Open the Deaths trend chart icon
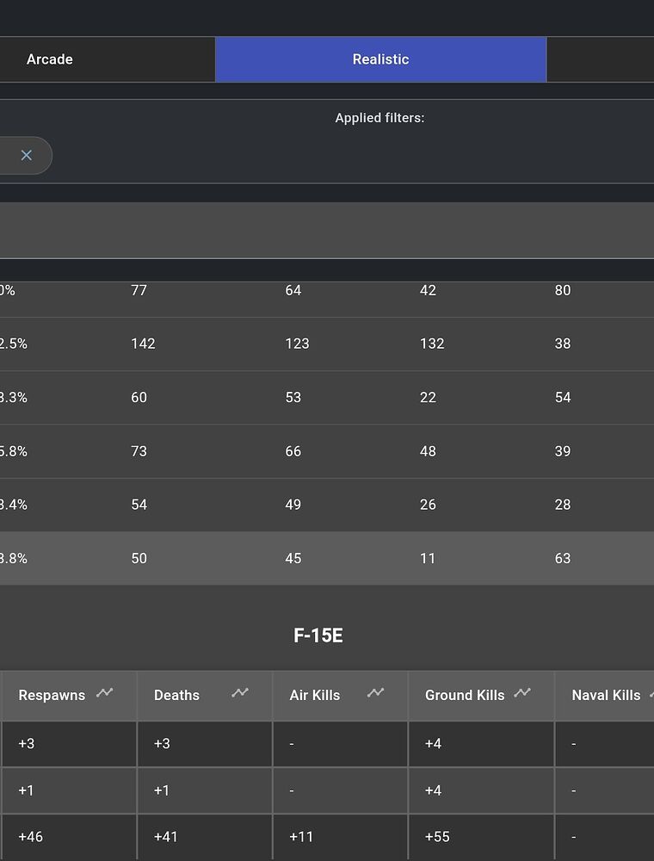The image size is (654, 861). click(x=240, y=693)
